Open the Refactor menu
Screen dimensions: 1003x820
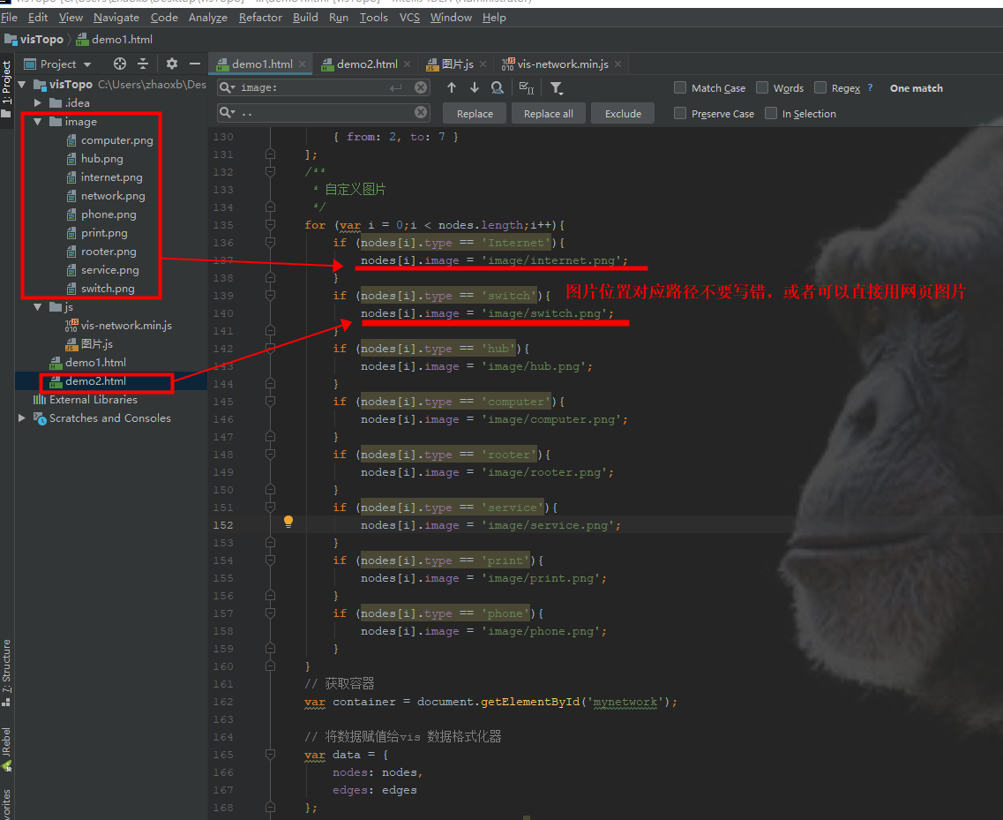[x=260, y=18]
